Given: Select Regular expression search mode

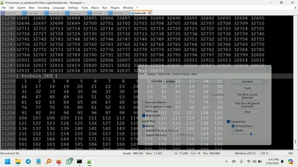Looking at the screenshot, I should tap(144, 135).
